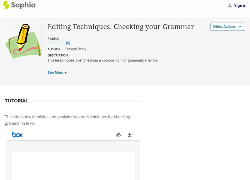This screenshot has height=180, width=250.
Task: Click author name Kathryn Reilly
Action: [x=75, y=49]
